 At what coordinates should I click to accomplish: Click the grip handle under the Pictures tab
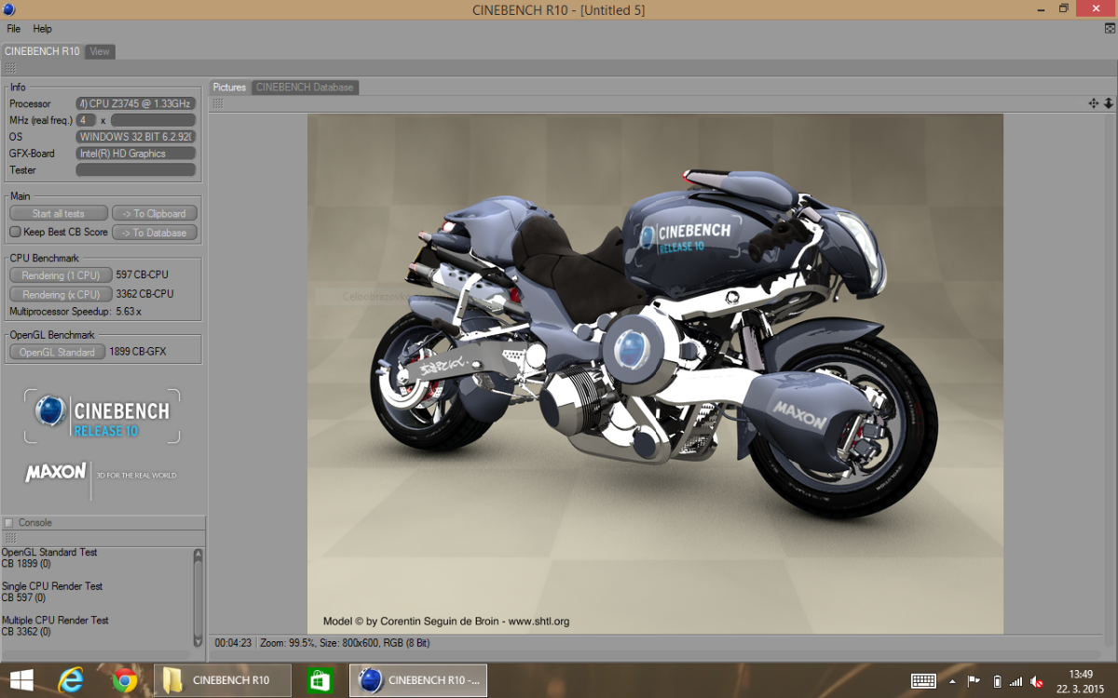pyautogui.click(x=217, y=103)
